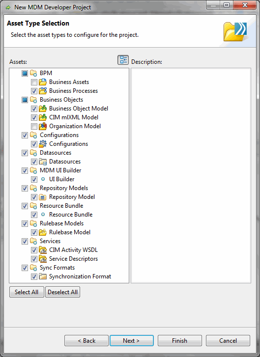Enable the Business Assets checkbox
260x357 pixels.
tap(34, 82)
